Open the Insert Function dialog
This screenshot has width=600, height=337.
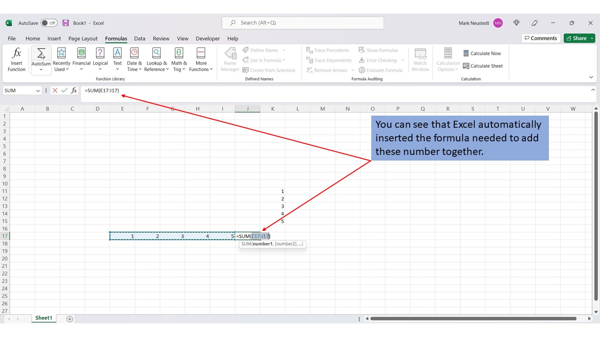(16, 59)
